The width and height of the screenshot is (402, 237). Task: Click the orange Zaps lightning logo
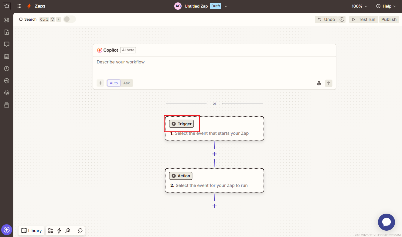(x=29, y=6)
